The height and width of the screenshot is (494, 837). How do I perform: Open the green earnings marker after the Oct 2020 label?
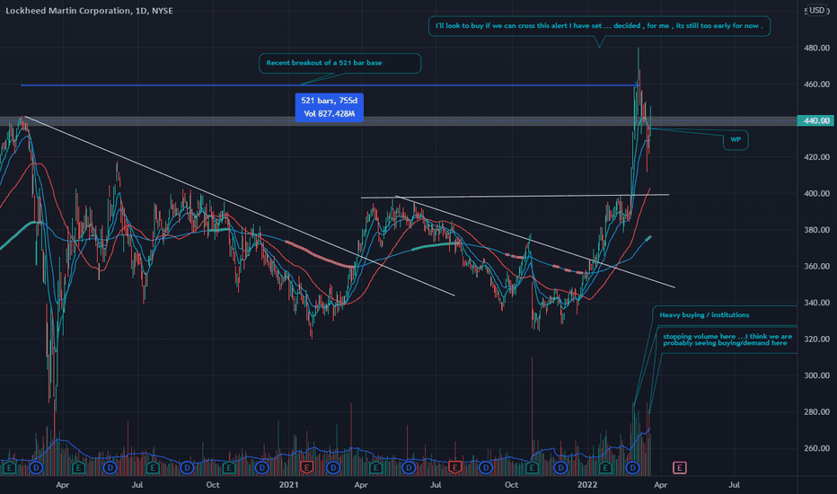(x=228, y=468)
